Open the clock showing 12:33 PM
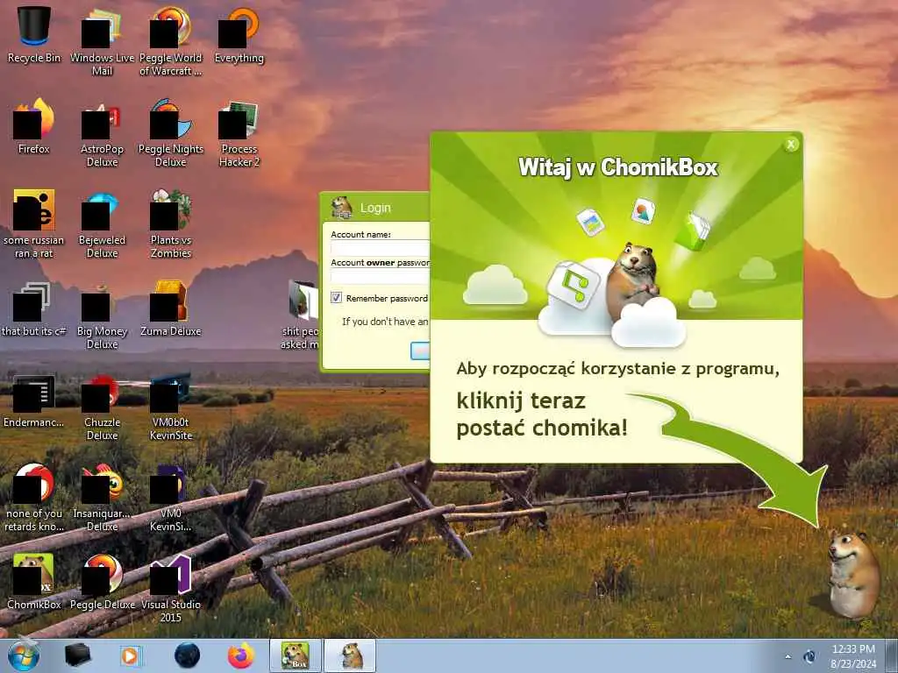The height and width of the screenshot is (673, 898). tap(853, 656)
